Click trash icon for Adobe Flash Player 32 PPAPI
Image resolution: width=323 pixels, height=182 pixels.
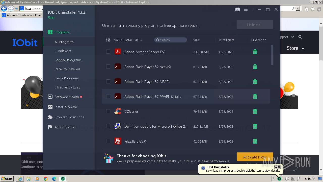[255, 97]
